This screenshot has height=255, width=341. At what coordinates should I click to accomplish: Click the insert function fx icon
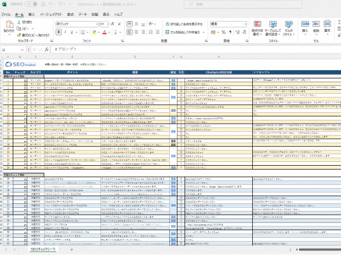pyautogui.click(x=47, y=50)
